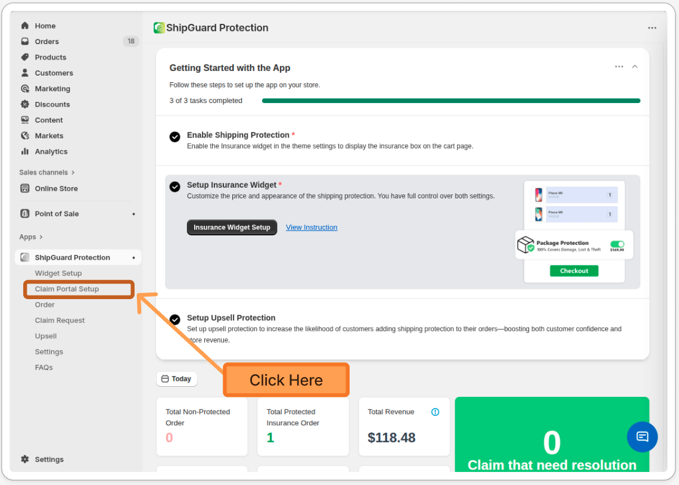Click the Analytics bar chart icon
The height and width of the screenshot is (485, 679).
(x=25, y=151)
